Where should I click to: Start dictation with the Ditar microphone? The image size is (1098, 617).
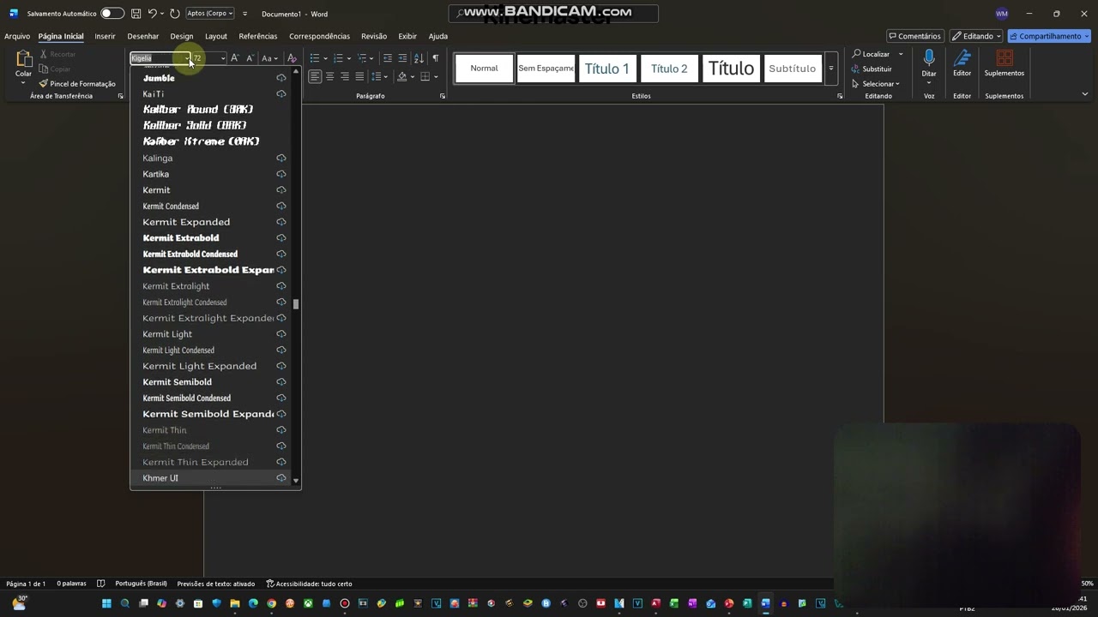[x=929, y=63]
